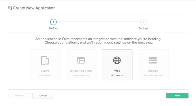Click the Web label text
The width and height of the screenshot is (196, 106).
(x=117, y=71)
